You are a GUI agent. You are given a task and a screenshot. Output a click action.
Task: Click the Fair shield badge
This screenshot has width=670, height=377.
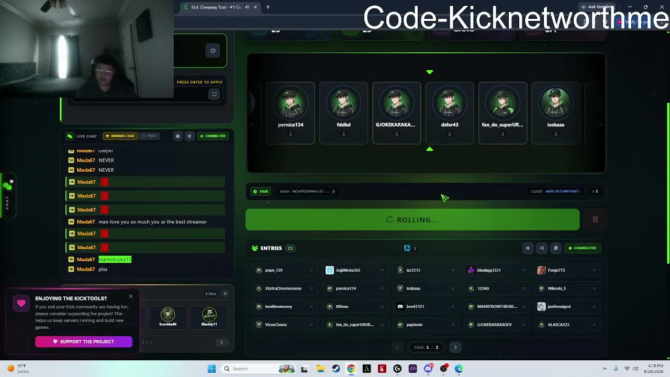[261, 192]
